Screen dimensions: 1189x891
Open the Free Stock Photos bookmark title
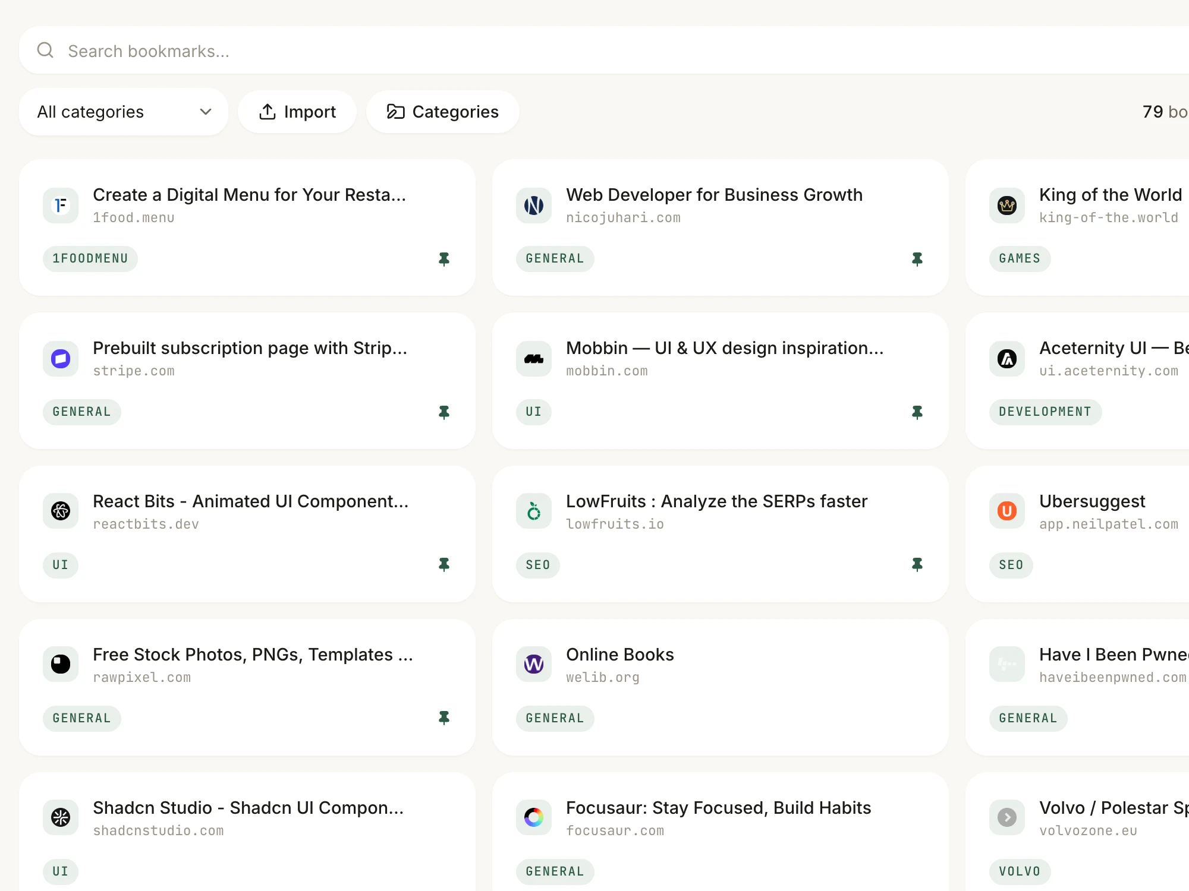coord(253,655)
